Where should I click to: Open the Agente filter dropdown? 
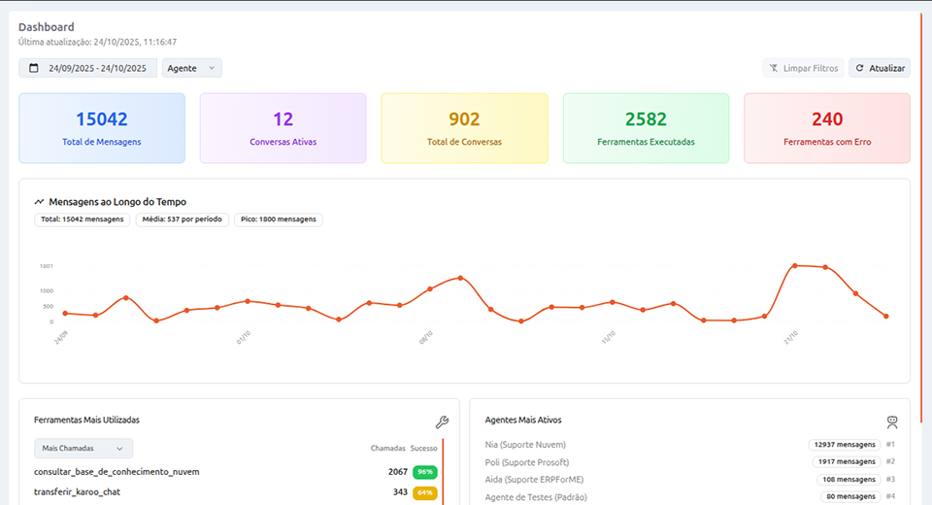tap(193, 68)
